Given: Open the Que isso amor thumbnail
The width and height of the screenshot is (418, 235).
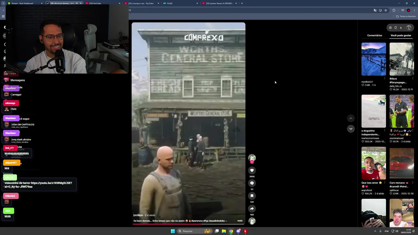Looking at the screenshot, I should 374,163.
